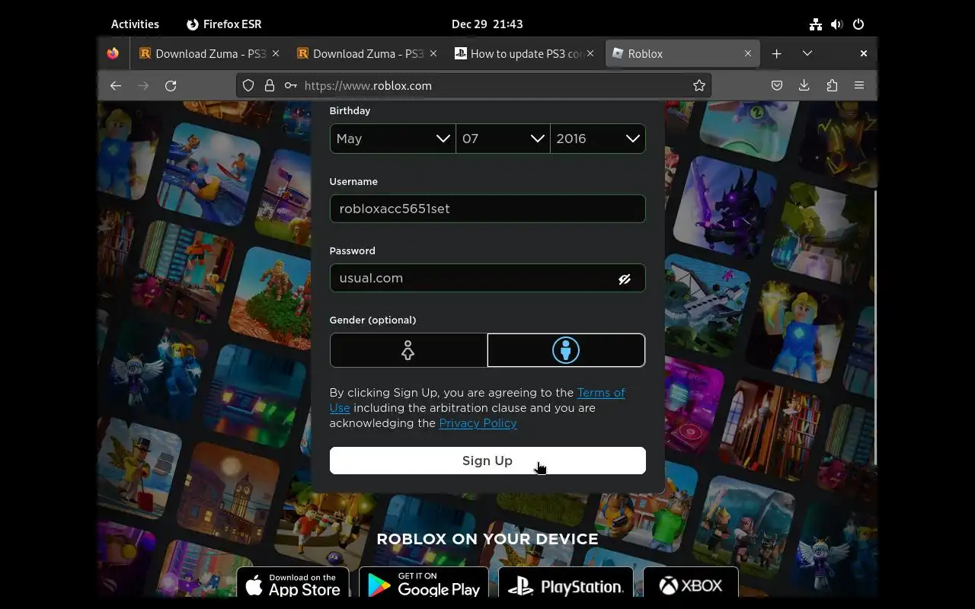Viewport: 975px width, 609px height.
Task: Select the female gender option
Action: pos(408,350)
